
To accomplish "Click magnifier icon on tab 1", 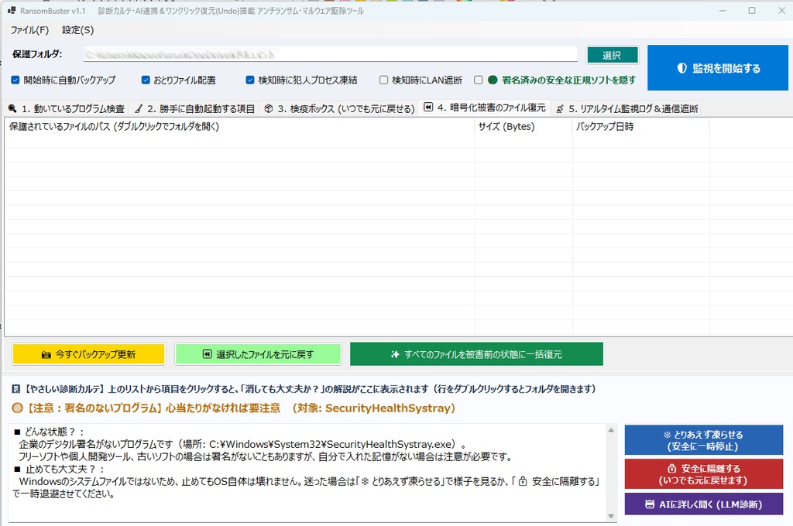I will (12, 108).
